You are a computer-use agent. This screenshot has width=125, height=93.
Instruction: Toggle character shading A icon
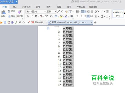pyautogui.click(x=72, y=16)
